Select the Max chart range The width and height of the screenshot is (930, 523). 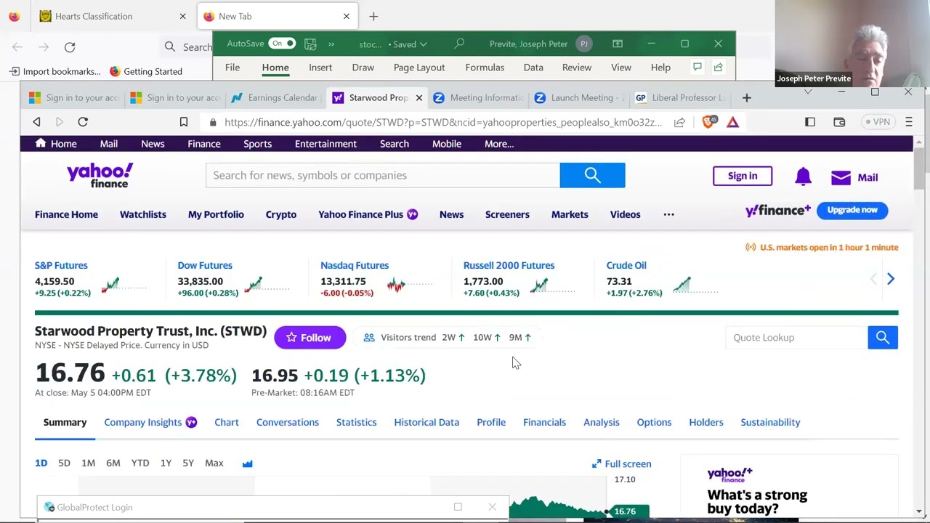click(214, 463)
